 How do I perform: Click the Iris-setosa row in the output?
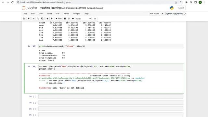pos(52,53)
